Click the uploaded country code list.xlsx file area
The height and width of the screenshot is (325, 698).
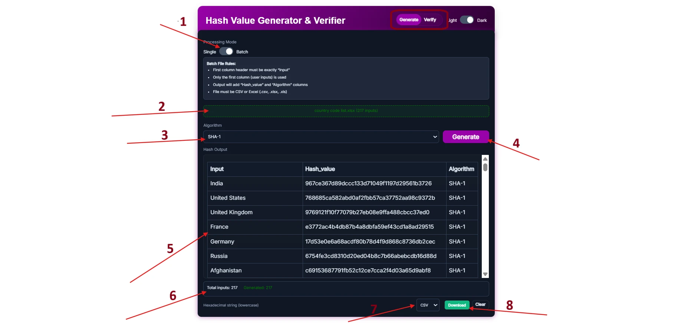[346, 111]
